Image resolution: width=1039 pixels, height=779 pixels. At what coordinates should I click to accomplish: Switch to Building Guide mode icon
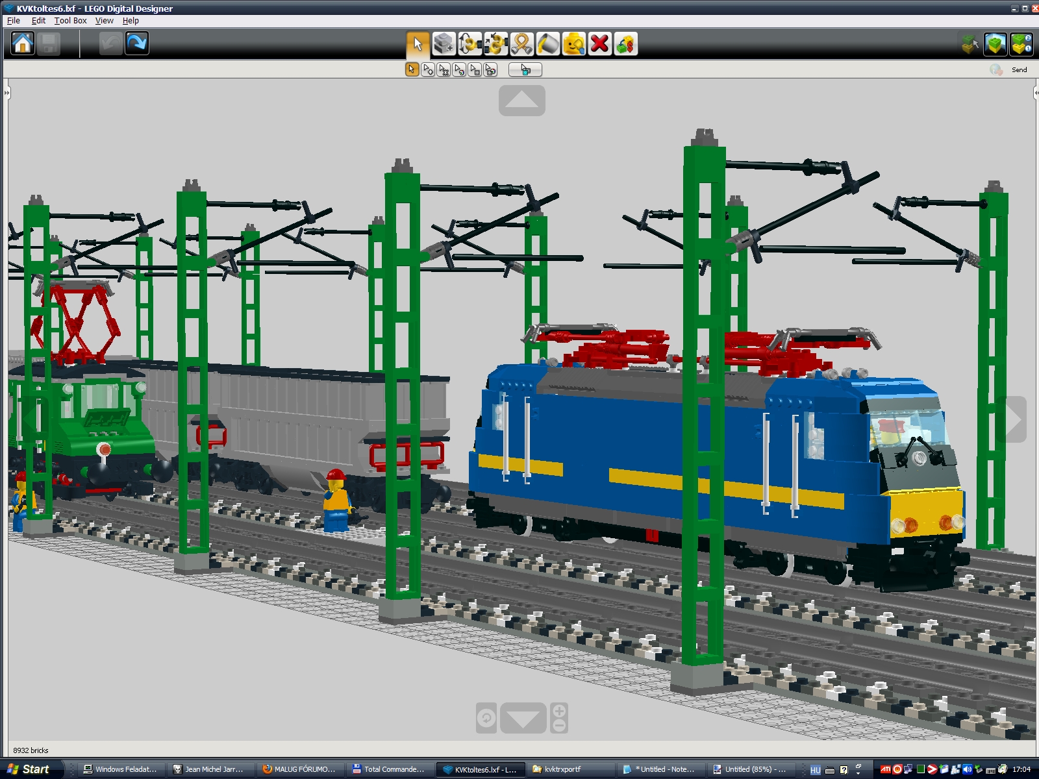tap(1021, 44)
